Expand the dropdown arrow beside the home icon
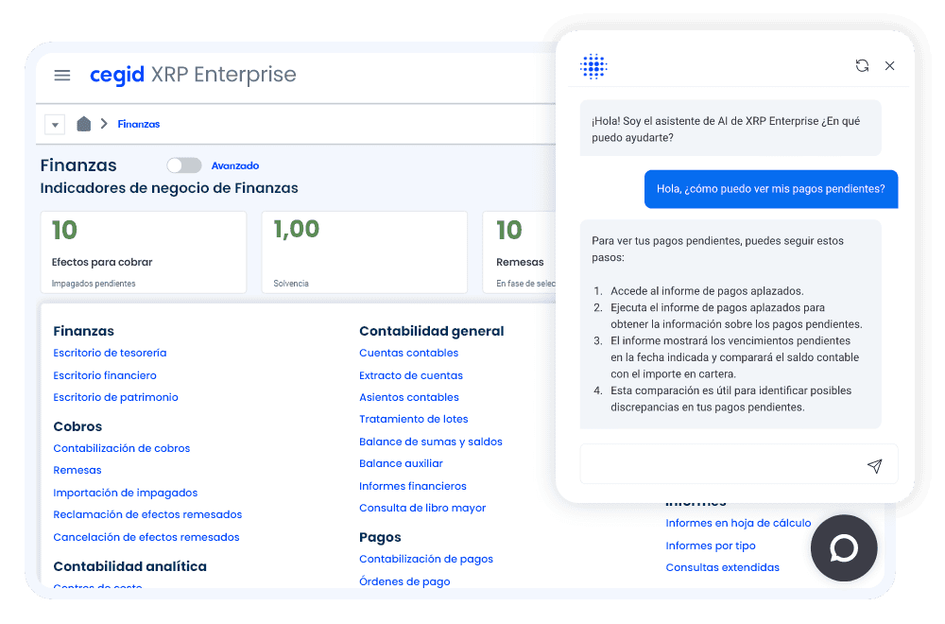The width and height of the screenshot is (945, 624). [x=55, y=125]
